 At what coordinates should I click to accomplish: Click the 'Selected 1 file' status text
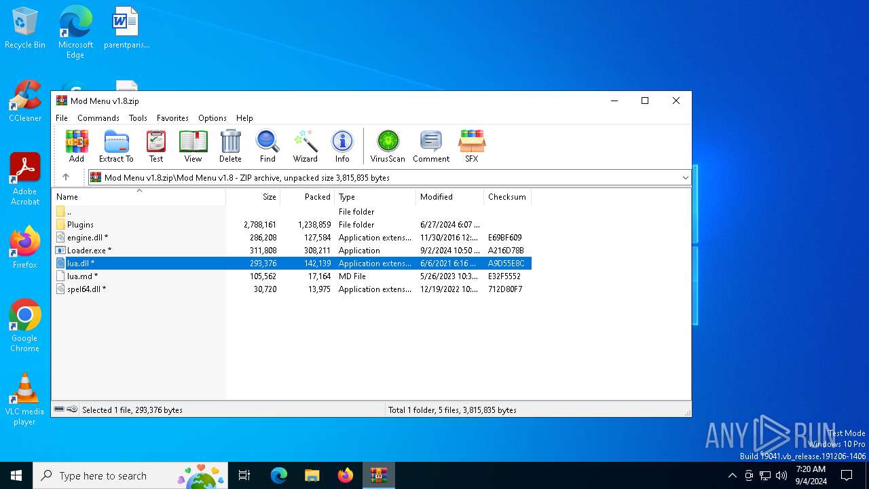[132, 410]
